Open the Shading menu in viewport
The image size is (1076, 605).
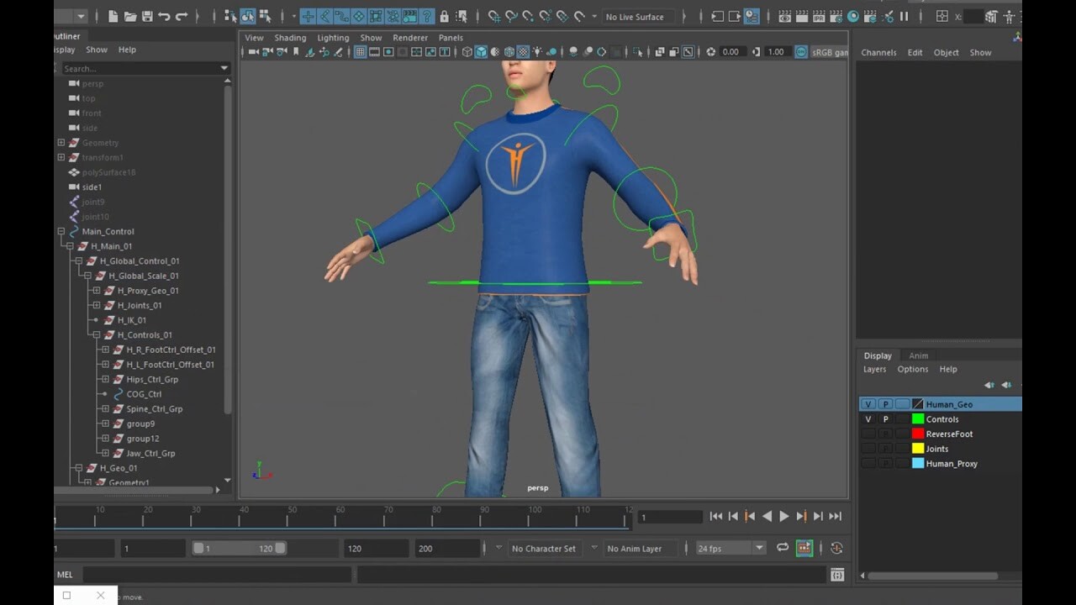pyautogui.click(x=290, y=38)
